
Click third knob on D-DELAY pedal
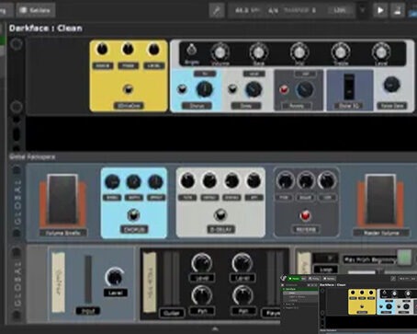(231, 180)
